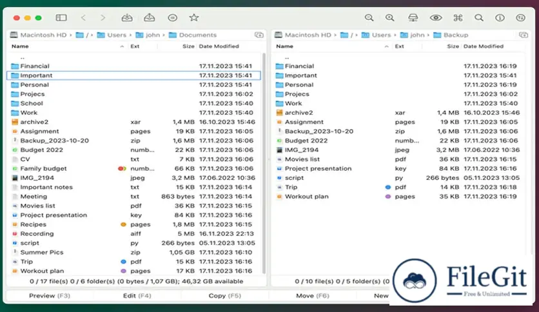
Task: Sort right pane by Ext column
Action: (399, 46)
